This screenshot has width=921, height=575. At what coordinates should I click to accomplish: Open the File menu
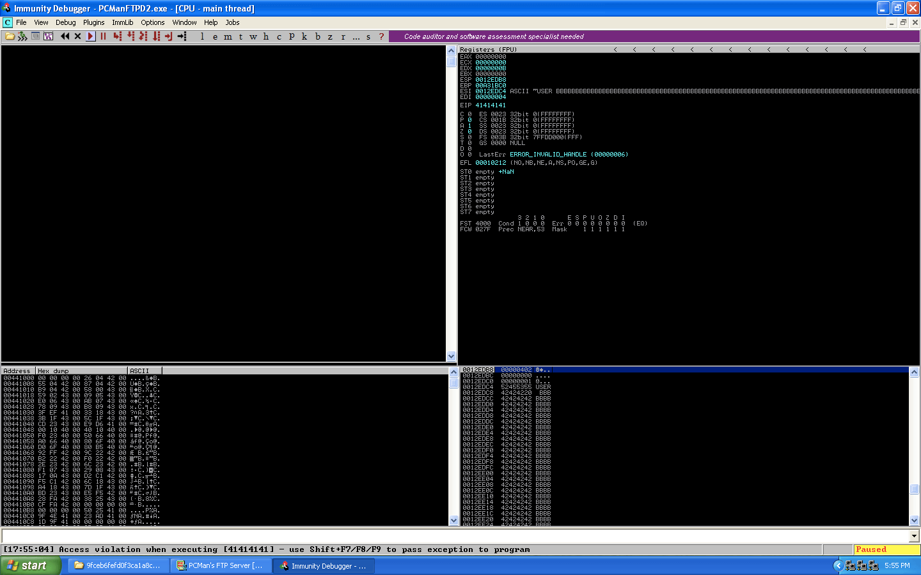21,22
